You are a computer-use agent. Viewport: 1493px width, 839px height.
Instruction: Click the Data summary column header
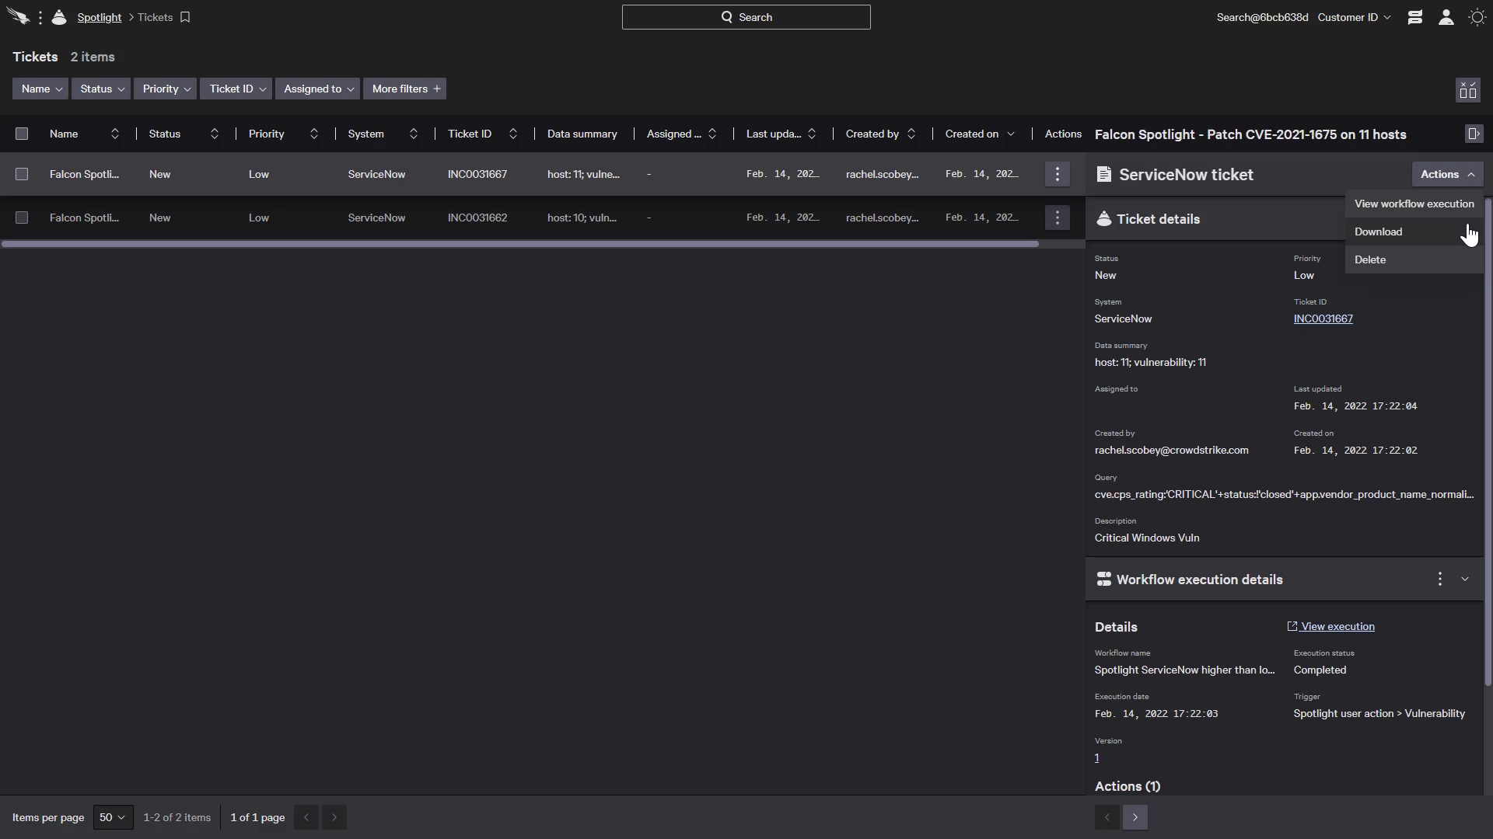(x=582, y=134)
